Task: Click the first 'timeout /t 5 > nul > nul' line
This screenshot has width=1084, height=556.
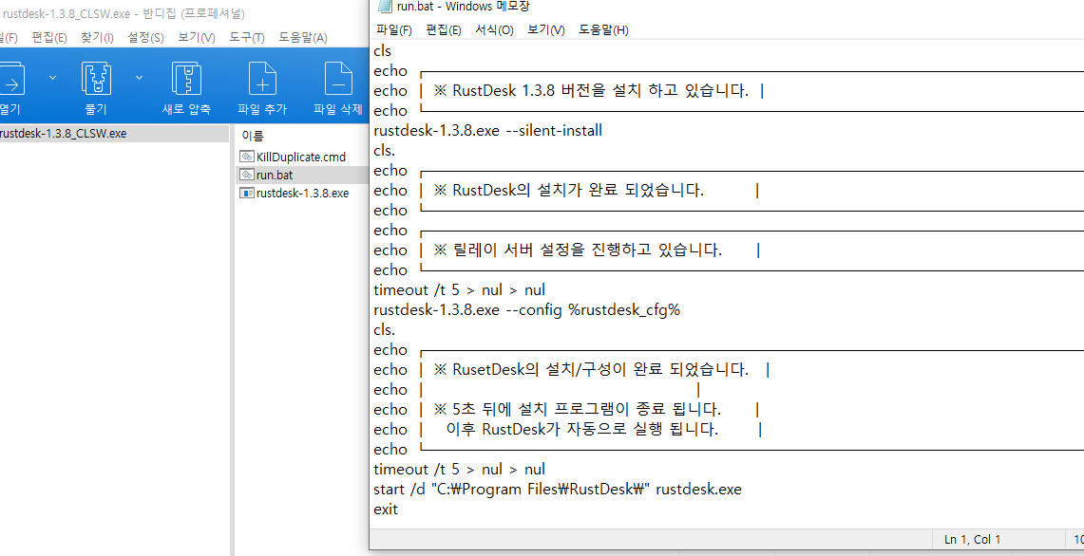Action: (459, 289)
